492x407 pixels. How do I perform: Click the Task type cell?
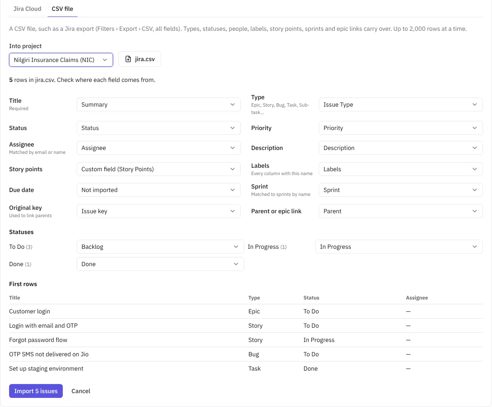(x=255, y=368)
